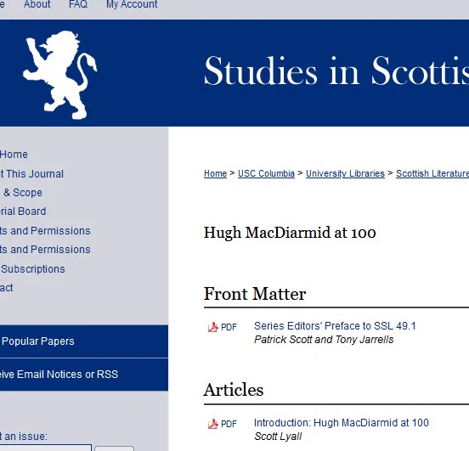
Task: Open the Editorial Board sidebar link
Action: click(x=23, y=211)
